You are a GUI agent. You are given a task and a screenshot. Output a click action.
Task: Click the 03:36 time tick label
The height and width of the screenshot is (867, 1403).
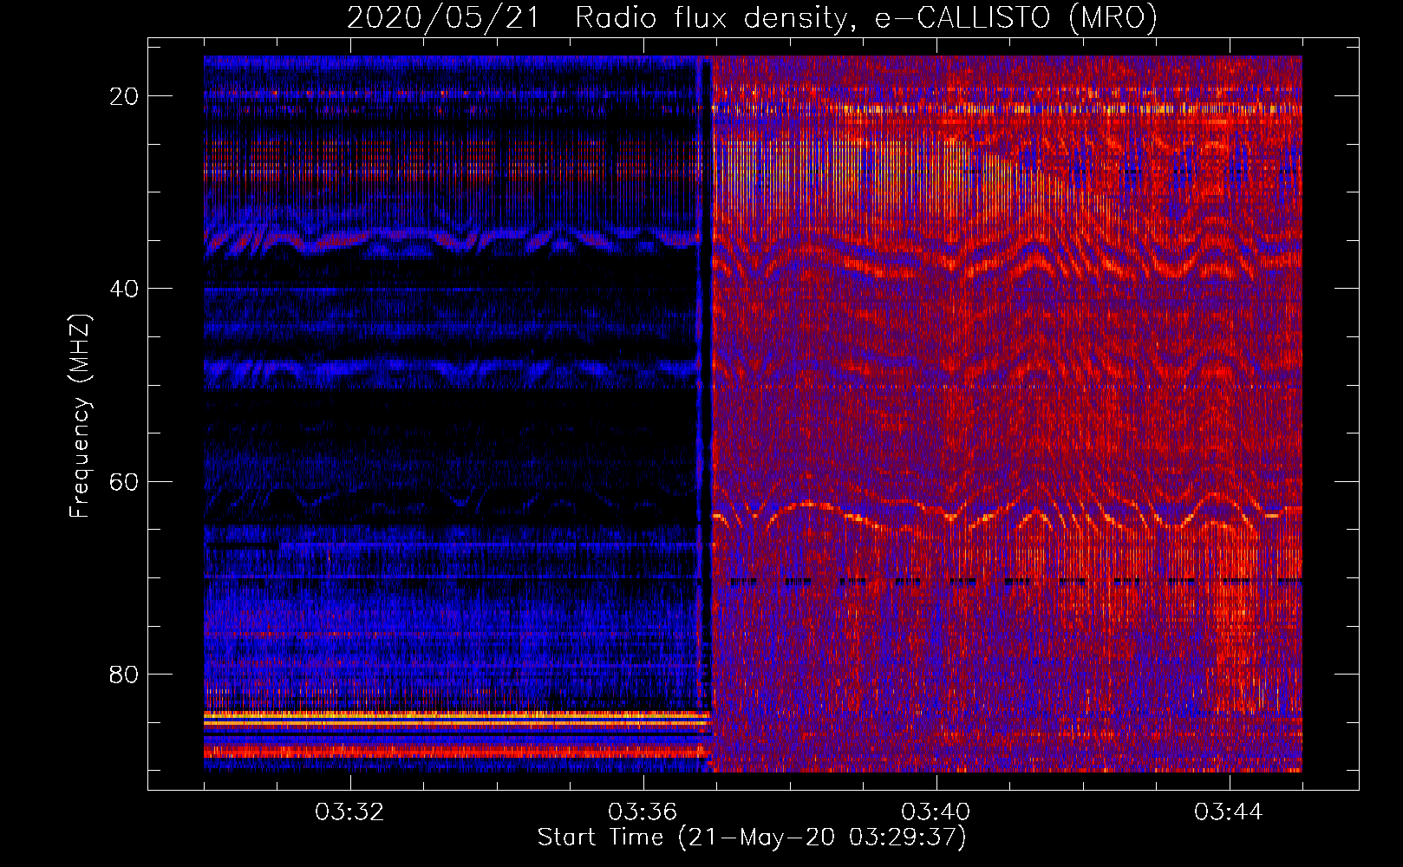pyautogui.click(x=643, y=812)
